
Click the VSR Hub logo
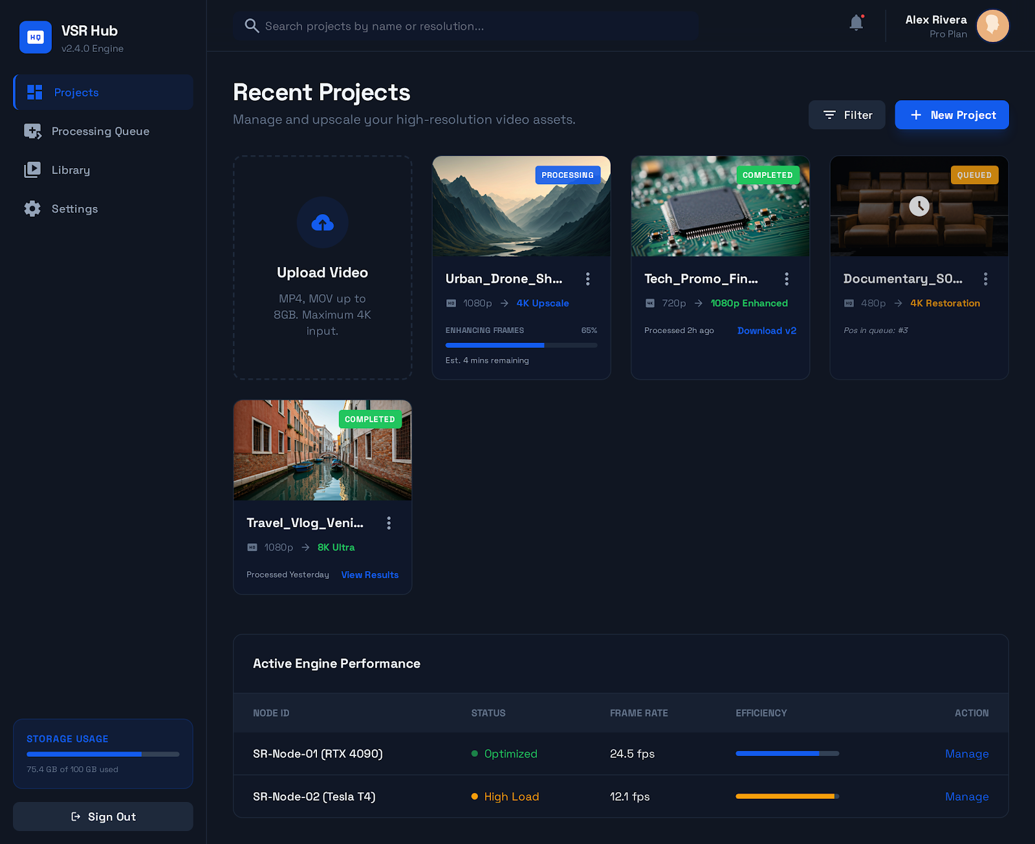36,37
